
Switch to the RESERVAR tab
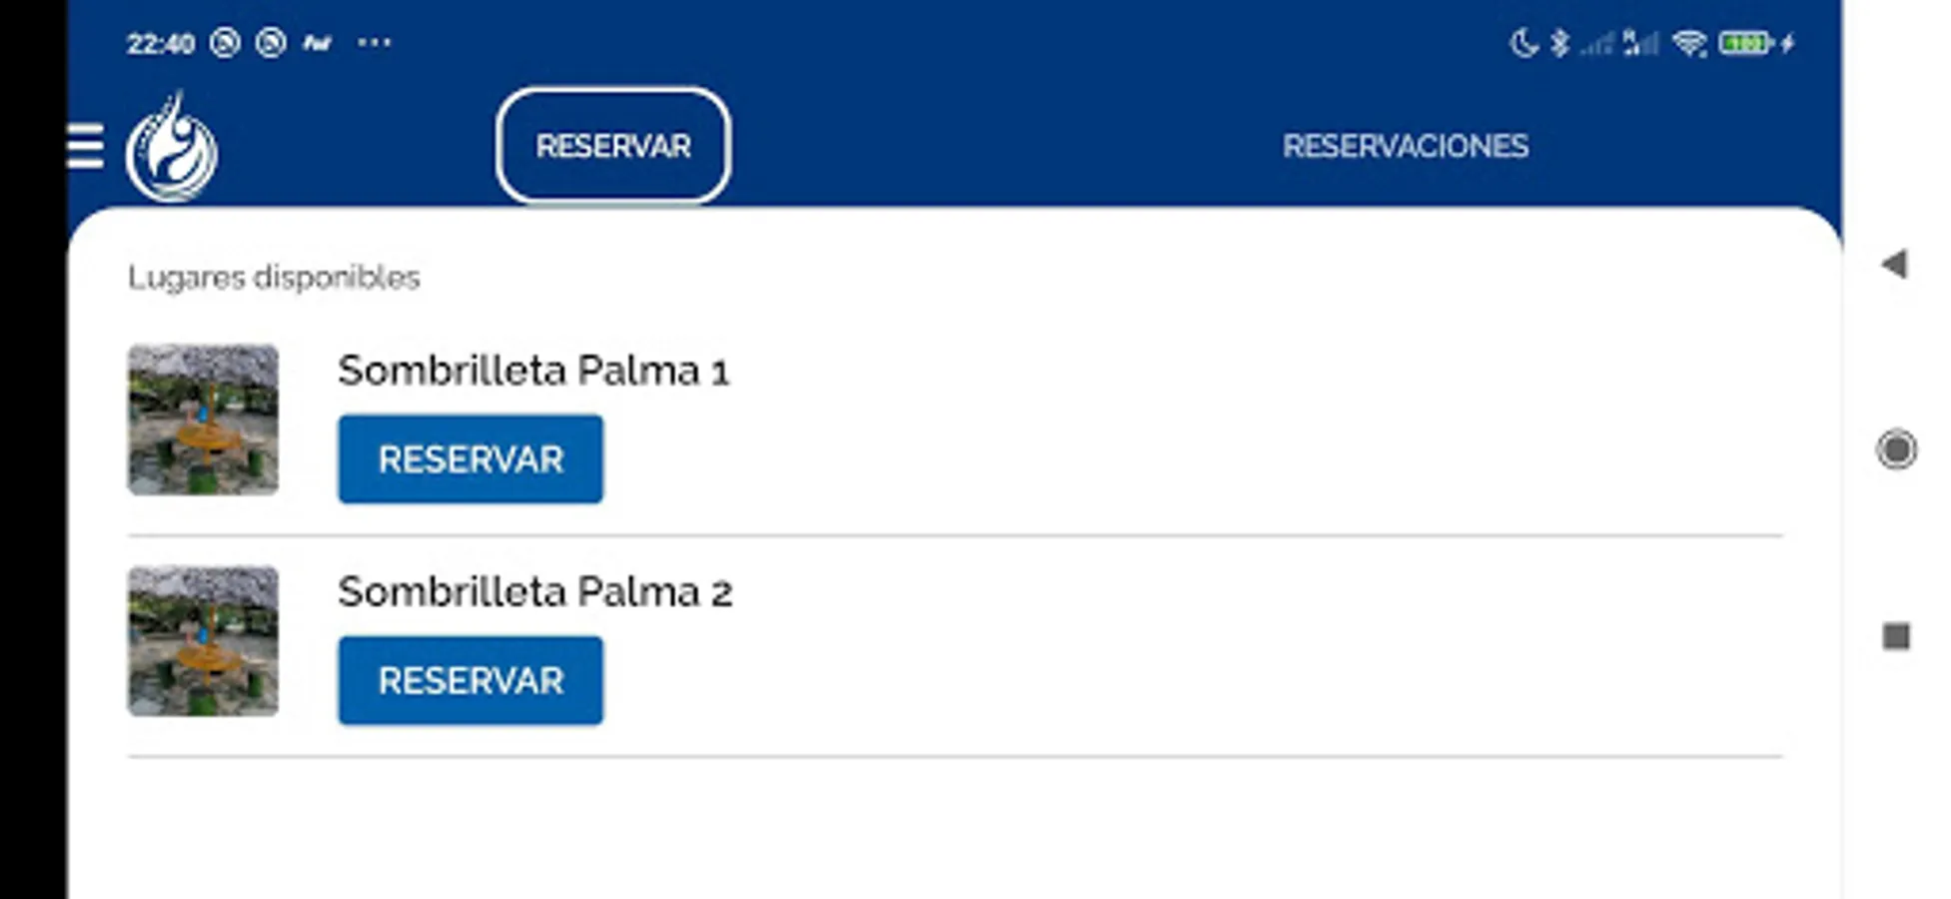tap(612, 146)
